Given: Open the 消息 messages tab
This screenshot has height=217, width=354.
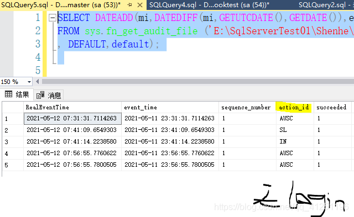Looking at the screenshot, I should point(49,96).
